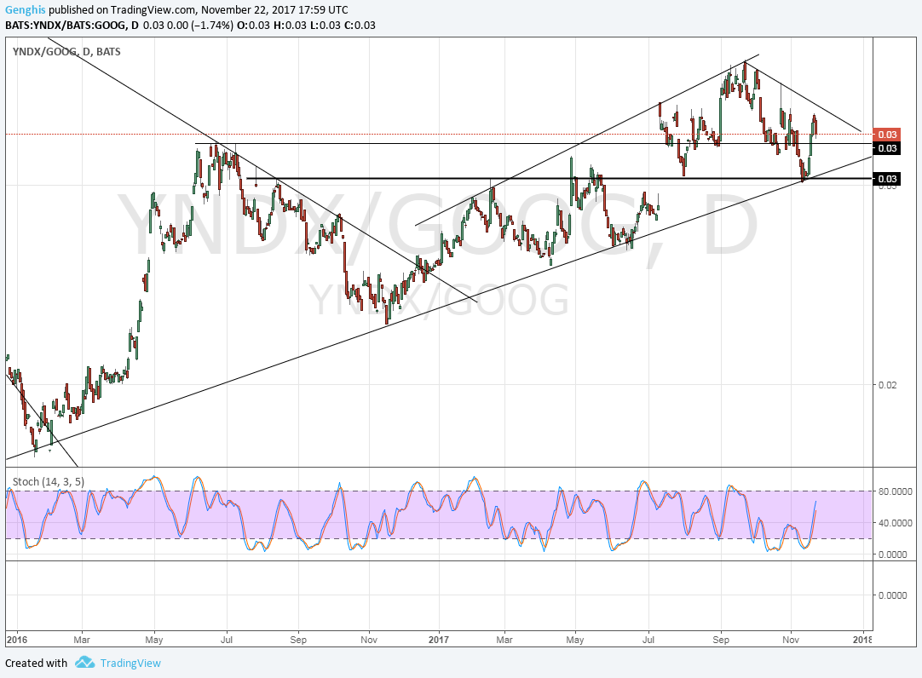Viewport: 922px width, 678px height.
Task: Select the Stoch (14, 3, 5) indicator label
Action: click(49, 482)
